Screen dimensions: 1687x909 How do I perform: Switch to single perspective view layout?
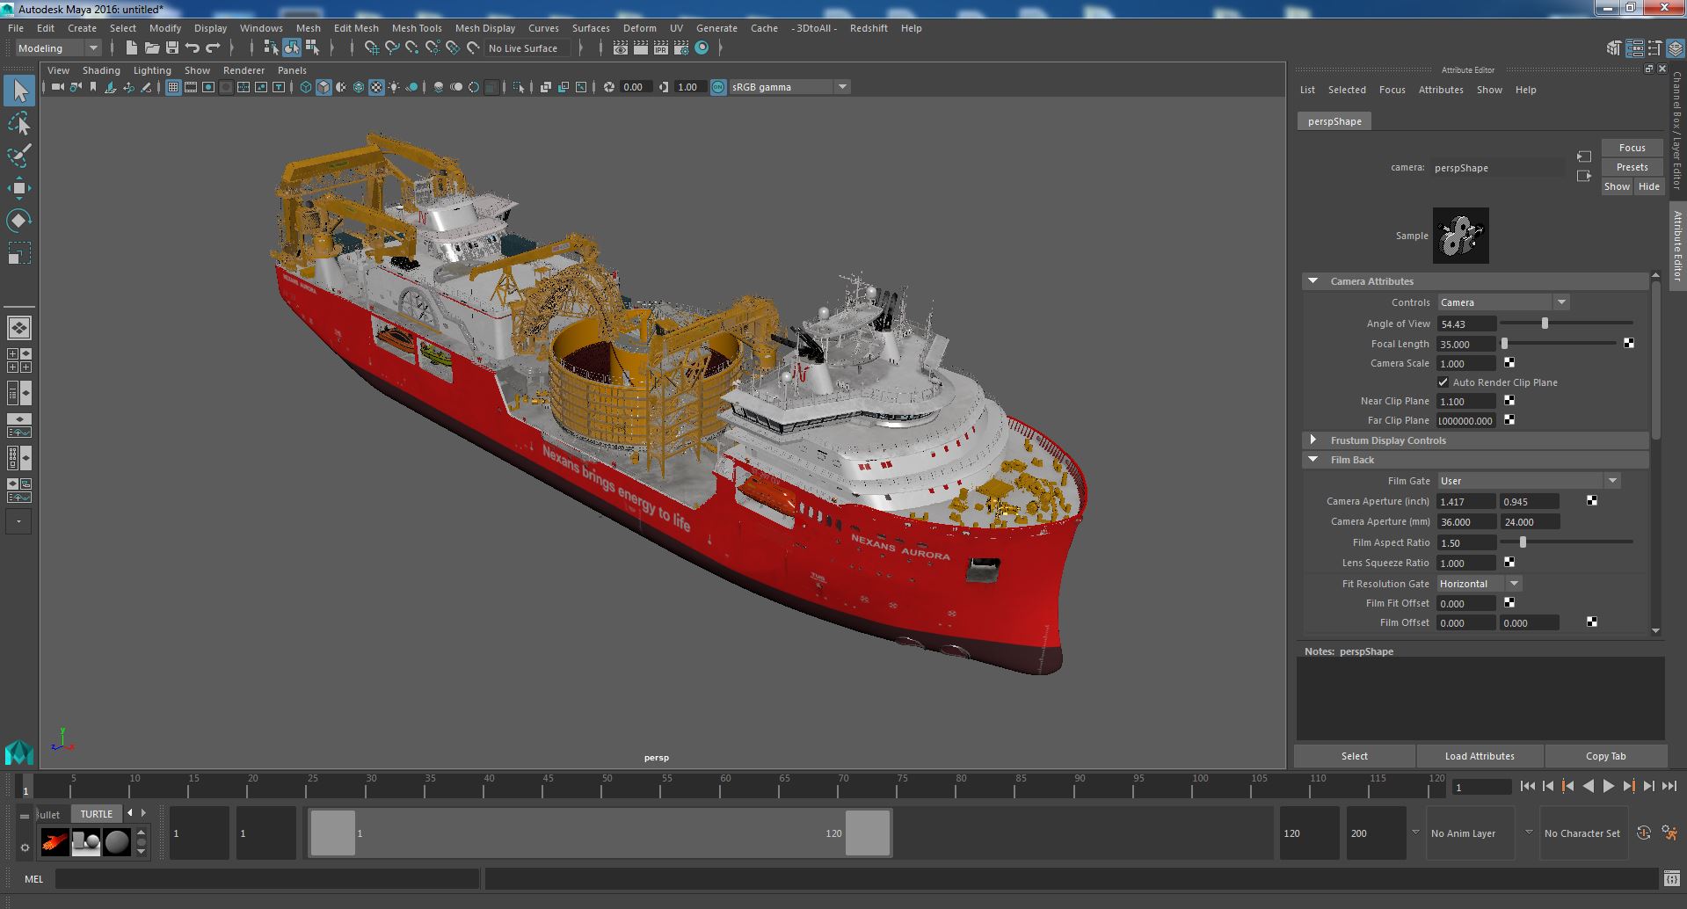click(x=19, y=328)
